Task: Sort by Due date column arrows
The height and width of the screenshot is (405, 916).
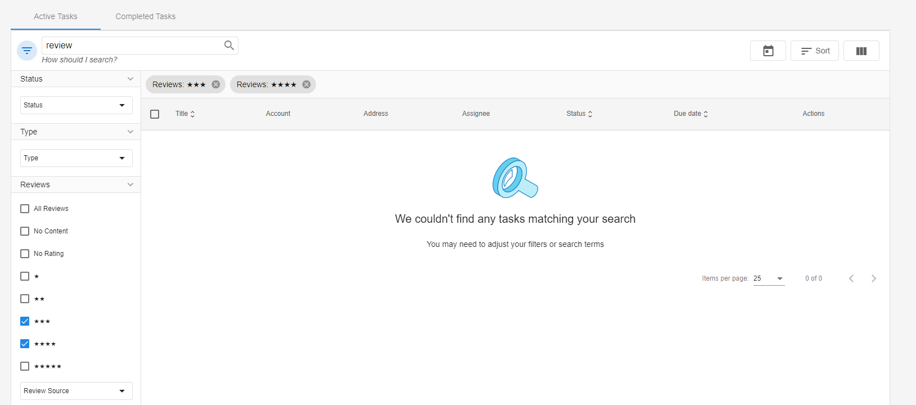Action: (x=706, y=114)
